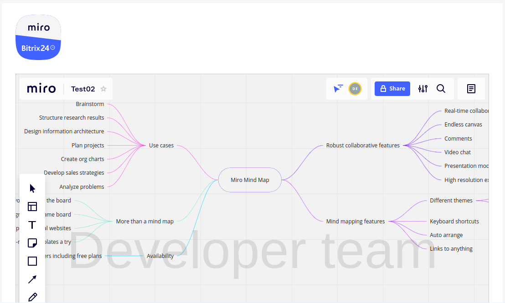Screen dimensions: 505x303
Task: Click the DE user avatar
Action: (355, 89)
